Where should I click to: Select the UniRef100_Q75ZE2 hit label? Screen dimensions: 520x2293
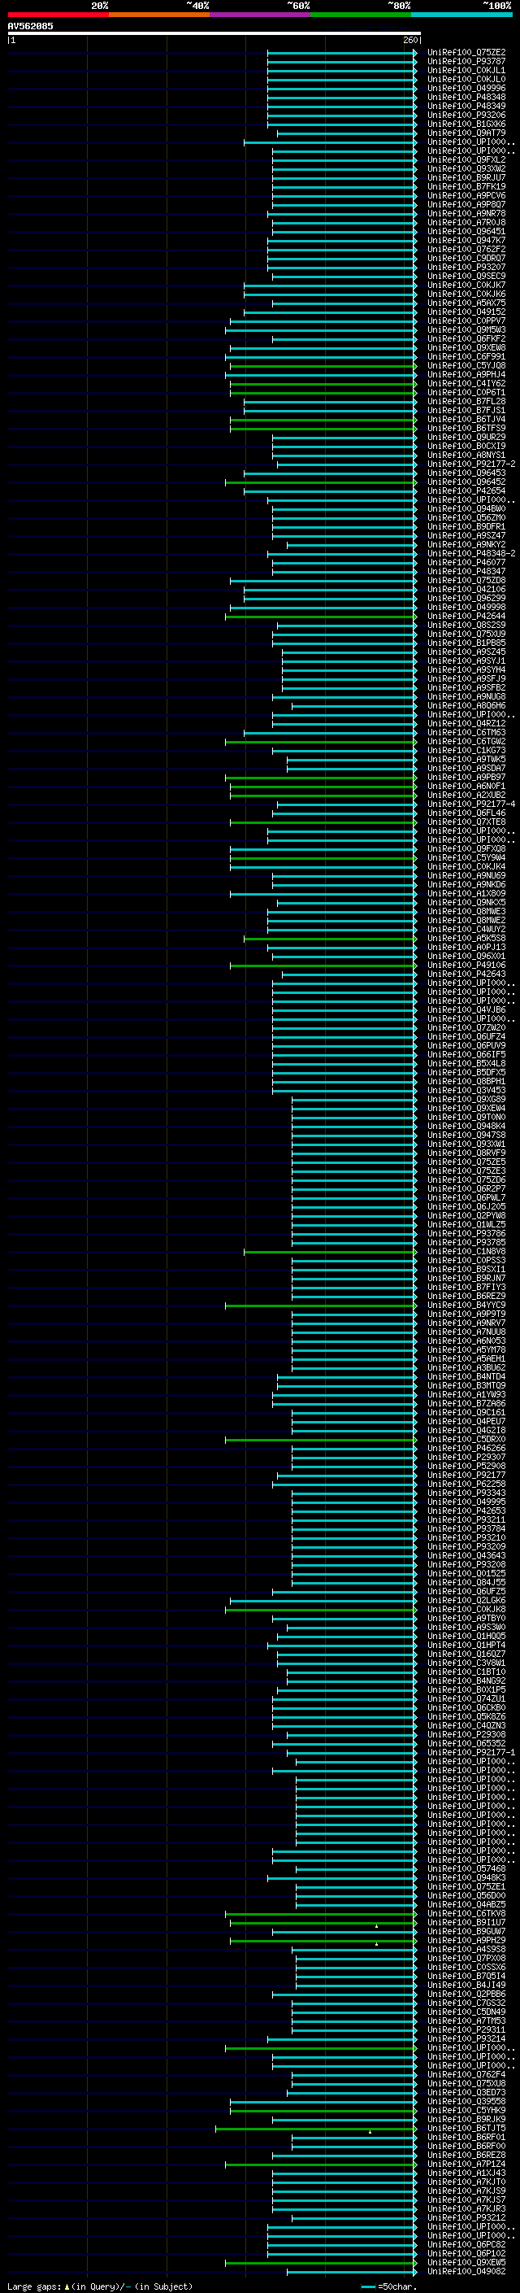tap(466, 53)
